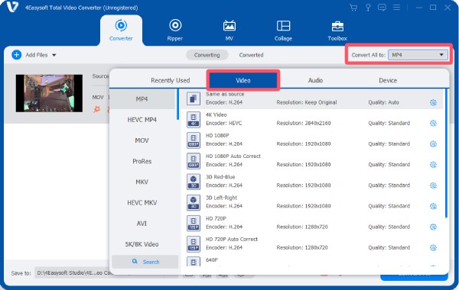
Task: Select the Same as source preset icon
Action: (194, 98)
